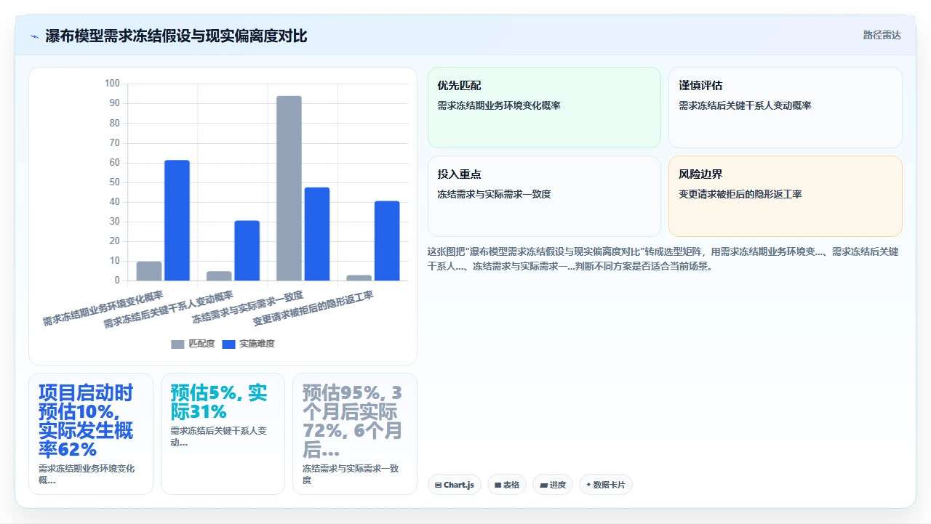Screen dimensions: 931x524
Task: Click the blue bar for 变更请求被拒后的隐形返工率
Action: [x=387, y=241]
